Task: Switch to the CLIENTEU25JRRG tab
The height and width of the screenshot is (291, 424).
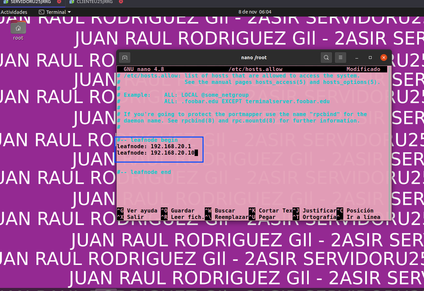Action: click(x=94, y=2)
